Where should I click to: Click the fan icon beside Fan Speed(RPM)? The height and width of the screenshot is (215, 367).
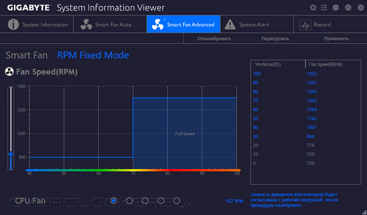point(9,72)
